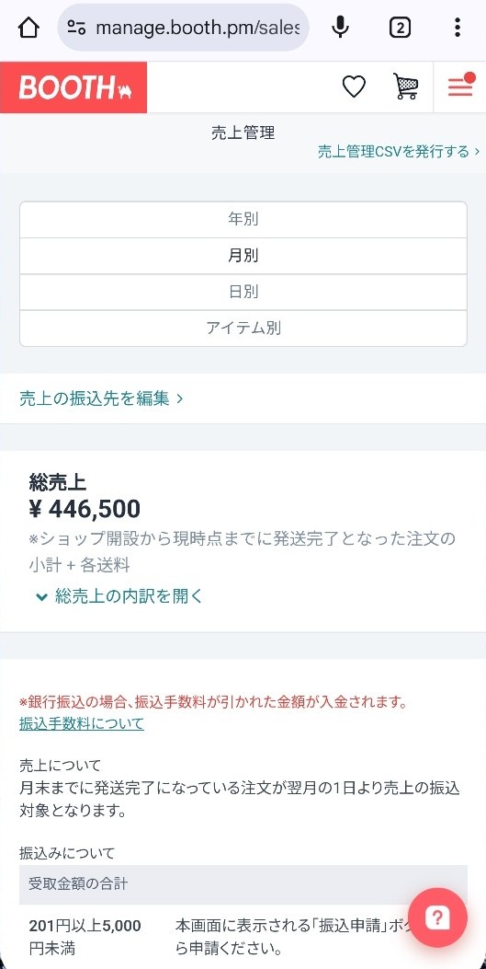Select the 年別 tab
The height and width of the screenshot is (969, 486).
pos(243,219)
